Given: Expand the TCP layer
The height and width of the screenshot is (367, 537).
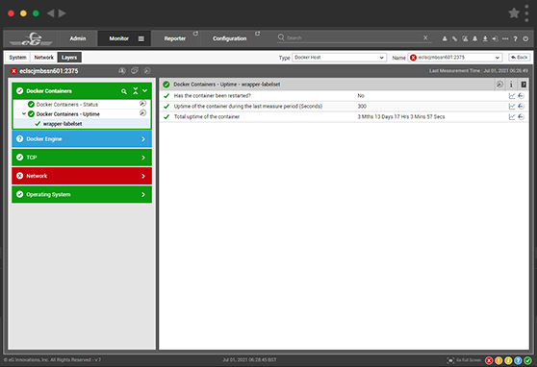Looking at the screenshot, I should (82, 158).
